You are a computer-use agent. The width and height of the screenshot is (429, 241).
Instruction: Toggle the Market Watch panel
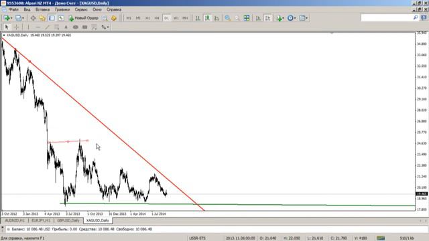click(33, 18)
